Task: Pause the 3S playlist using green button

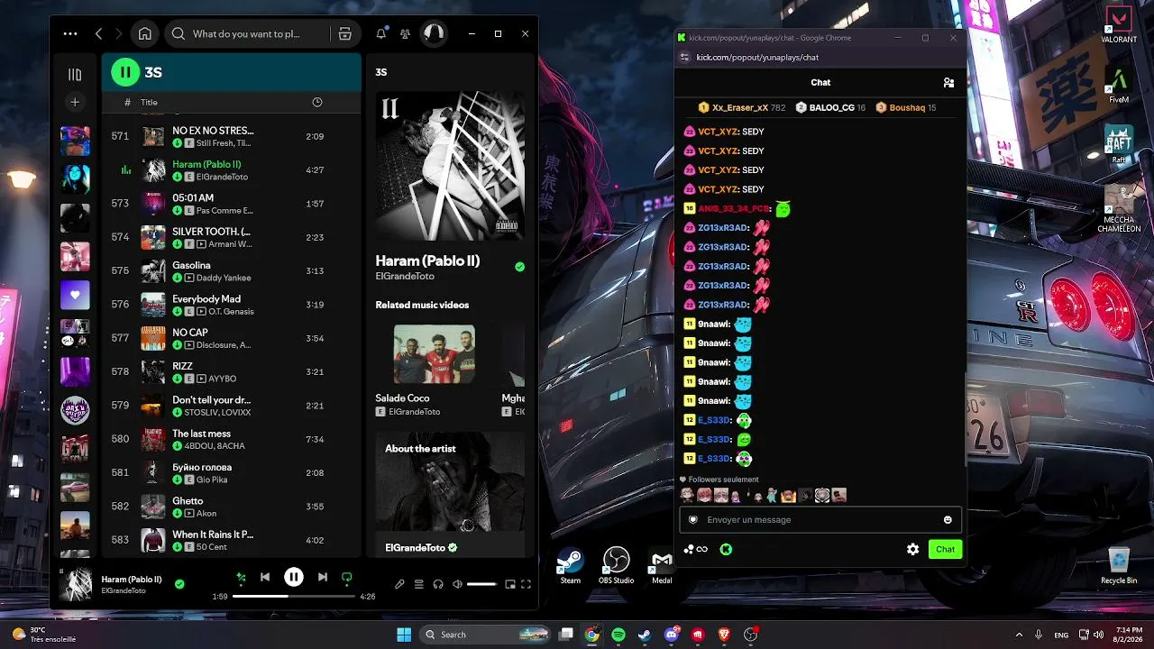Action: click(x=125, y=72)
